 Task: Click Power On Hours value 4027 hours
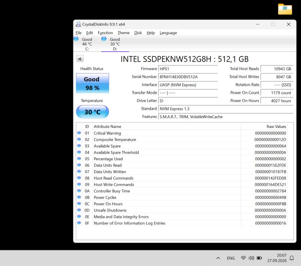[x=277, y=101]
